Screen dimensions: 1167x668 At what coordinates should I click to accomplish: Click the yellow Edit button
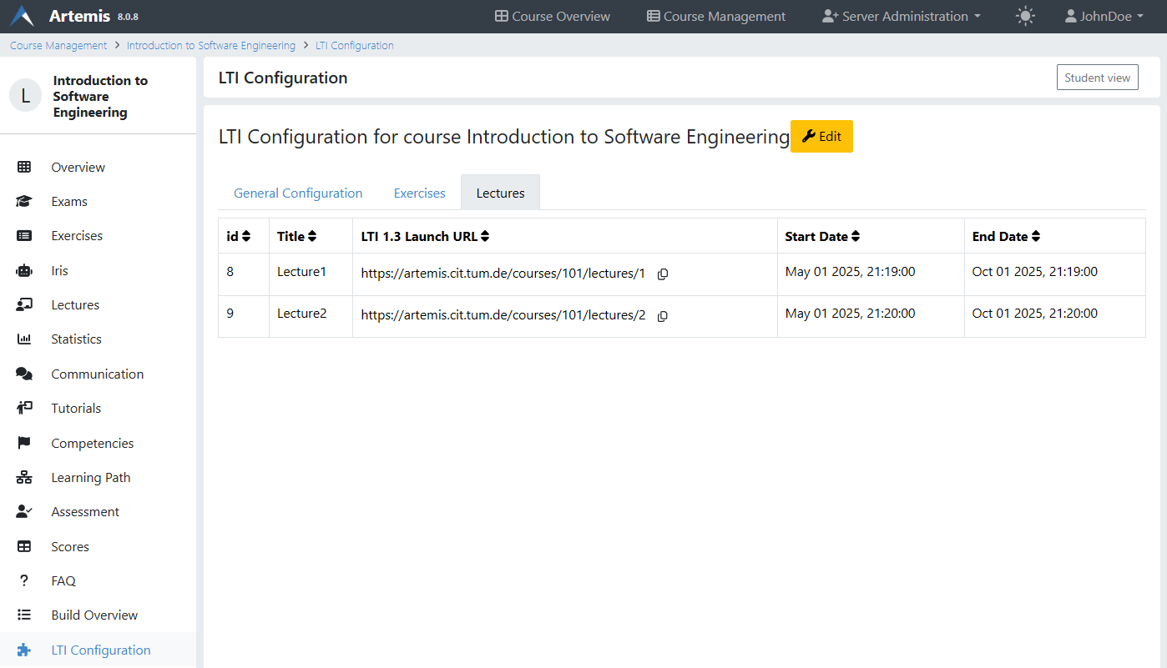tap(821, 137)
